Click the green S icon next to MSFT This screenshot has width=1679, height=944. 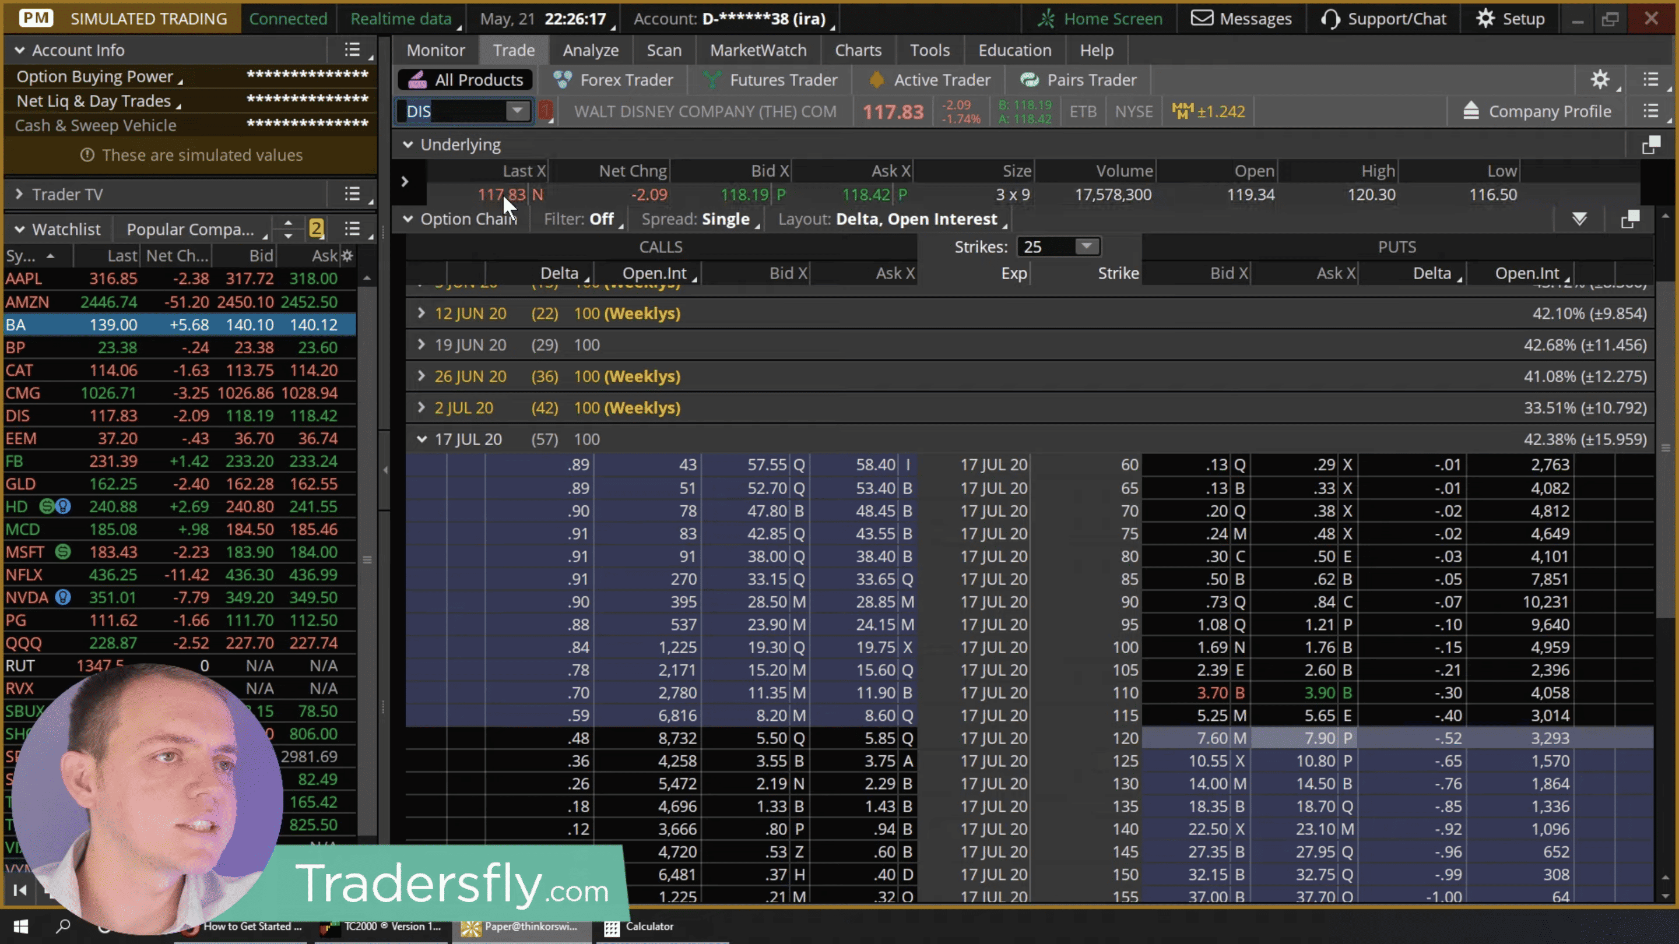pos(62,552)
